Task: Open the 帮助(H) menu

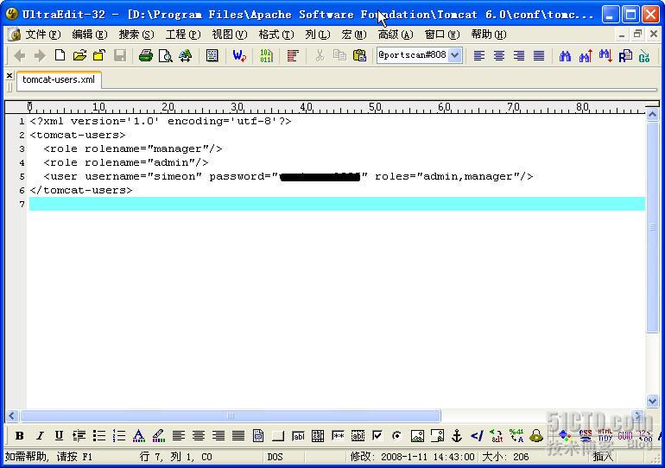Action: pyautogui.click(x=489, y=35)
